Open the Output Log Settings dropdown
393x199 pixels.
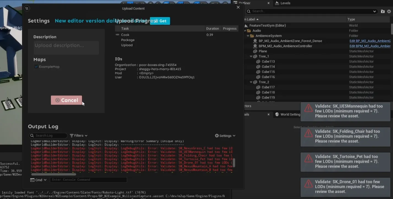pyautogui.click(x=225, y=136)
